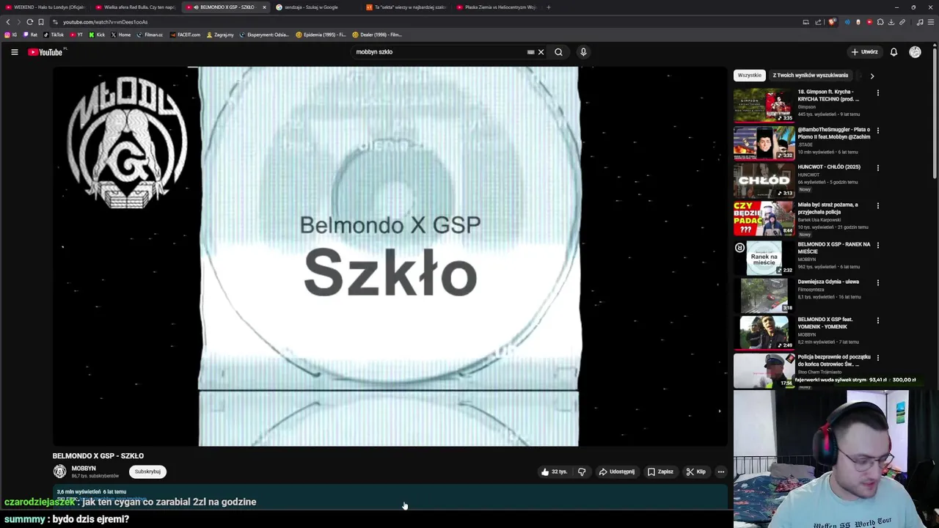
Task: Run search with the magnifier button
Action: (x=558, y=52)
